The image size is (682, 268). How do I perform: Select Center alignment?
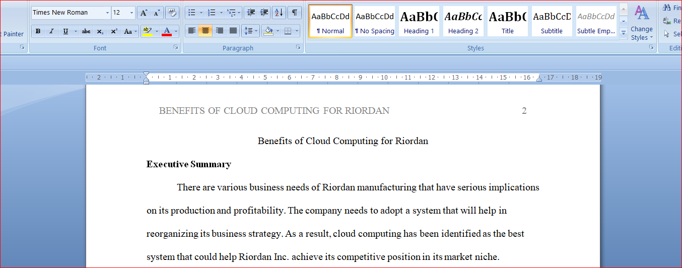(x=205, y=31)
